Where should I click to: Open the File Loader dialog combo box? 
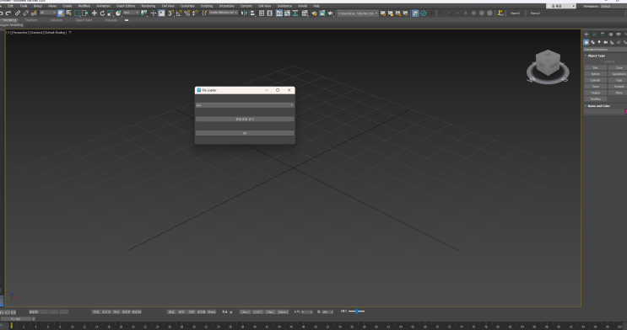point(245,105)
